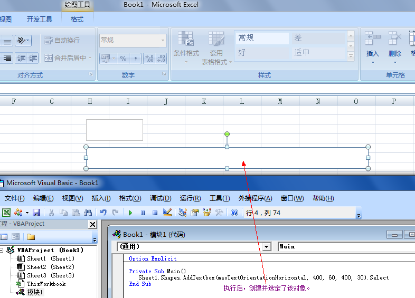Image resolution: width=415 pixels, height=298 pixels.
Task: Minimize the 模块1 code window
Action: (394, 235)
